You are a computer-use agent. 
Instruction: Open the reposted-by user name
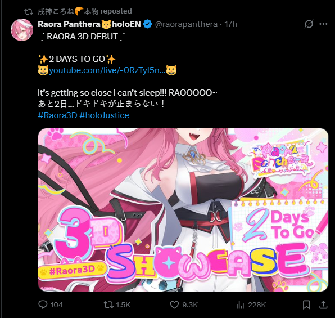85,11
